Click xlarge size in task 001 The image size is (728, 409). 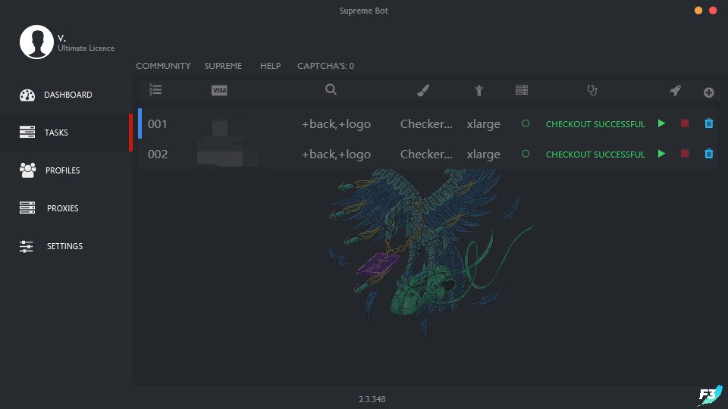click(x=483, y=124)
